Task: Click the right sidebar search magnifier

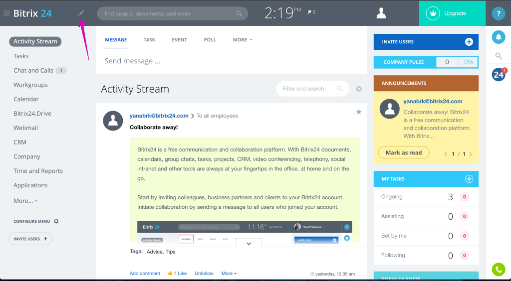Action: coord(499,56)
